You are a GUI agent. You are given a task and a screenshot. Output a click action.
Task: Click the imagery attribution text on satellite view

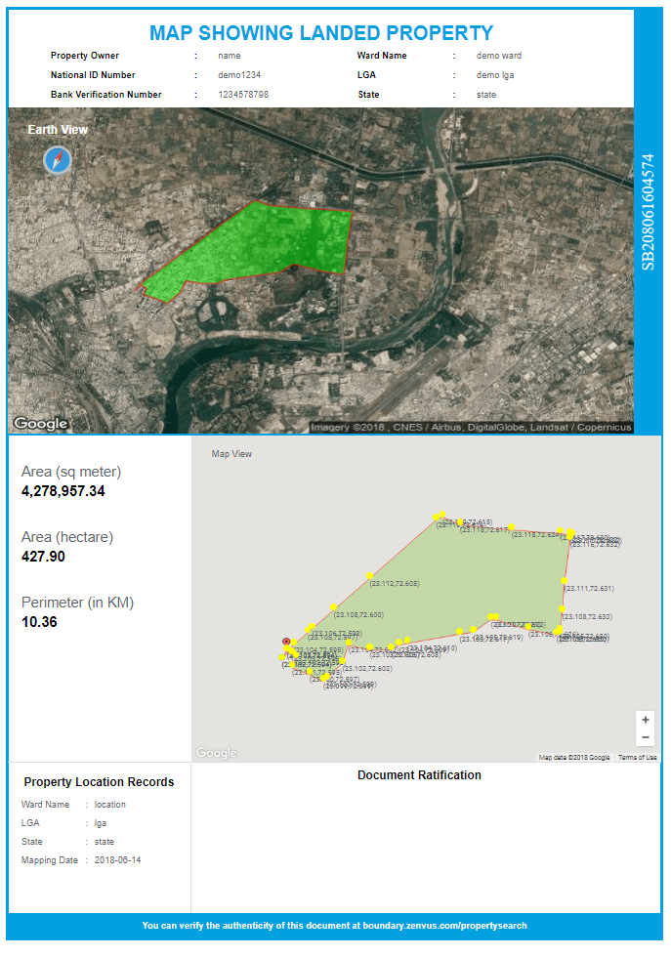pos(471,428)
